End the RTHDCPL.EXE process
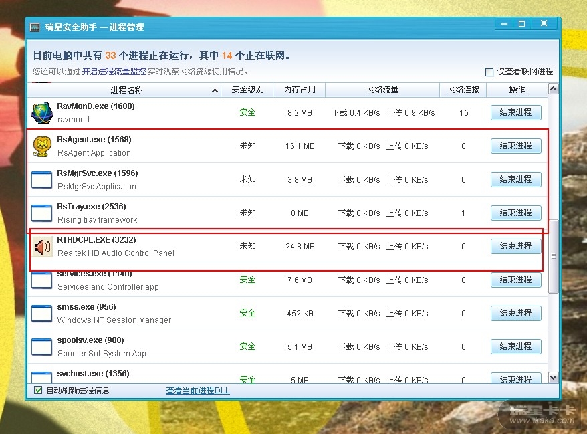The image size is (587, 434). tap(515, 246)
